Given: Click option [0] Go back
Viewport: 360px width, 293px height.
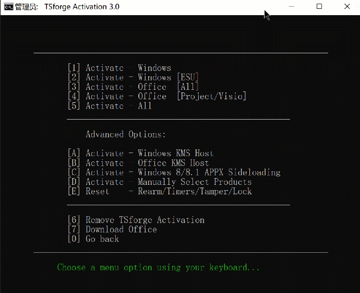Looking at the screenshot, I should pos(93,239).
